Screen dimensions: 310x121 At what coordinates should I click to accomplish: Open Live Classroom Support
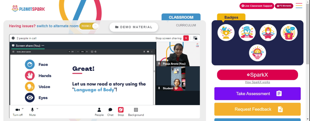(x=257, y=6)
